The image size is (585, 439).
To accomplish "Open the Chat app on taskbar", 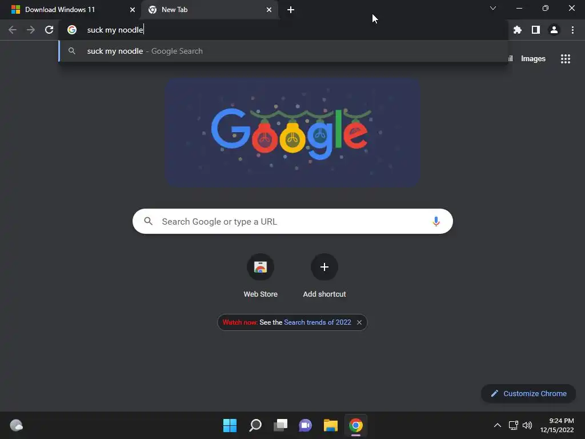I will pyautogui.click(x=305, y=425).
